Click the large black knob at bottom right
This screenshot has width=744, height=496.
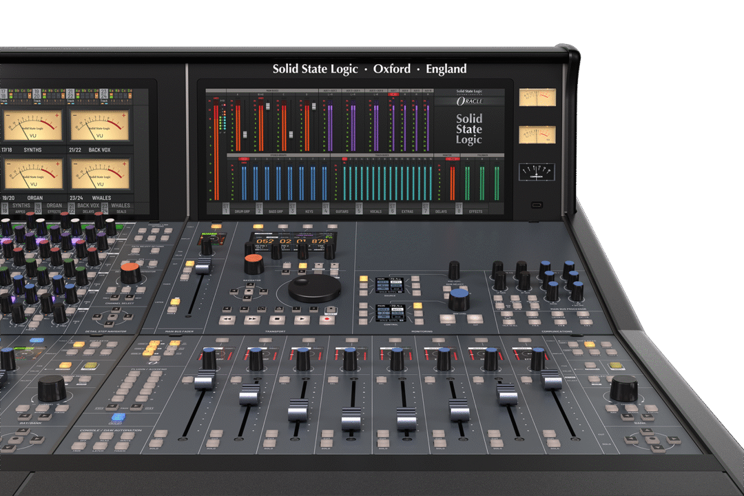click(623, 389)
